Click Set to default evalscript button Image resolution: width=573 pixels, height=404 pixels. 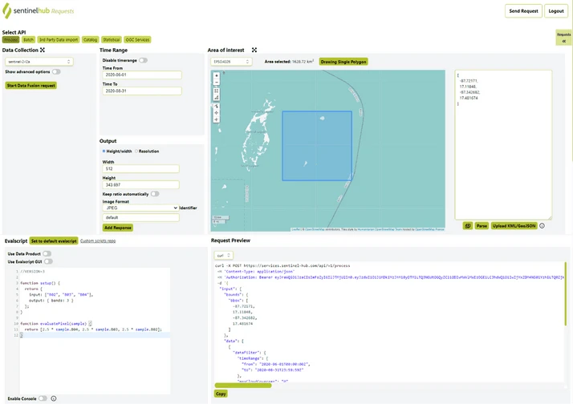coord(54,240)
